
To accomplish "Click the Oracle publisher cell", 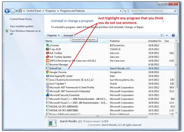I will [x=113, y=84].
